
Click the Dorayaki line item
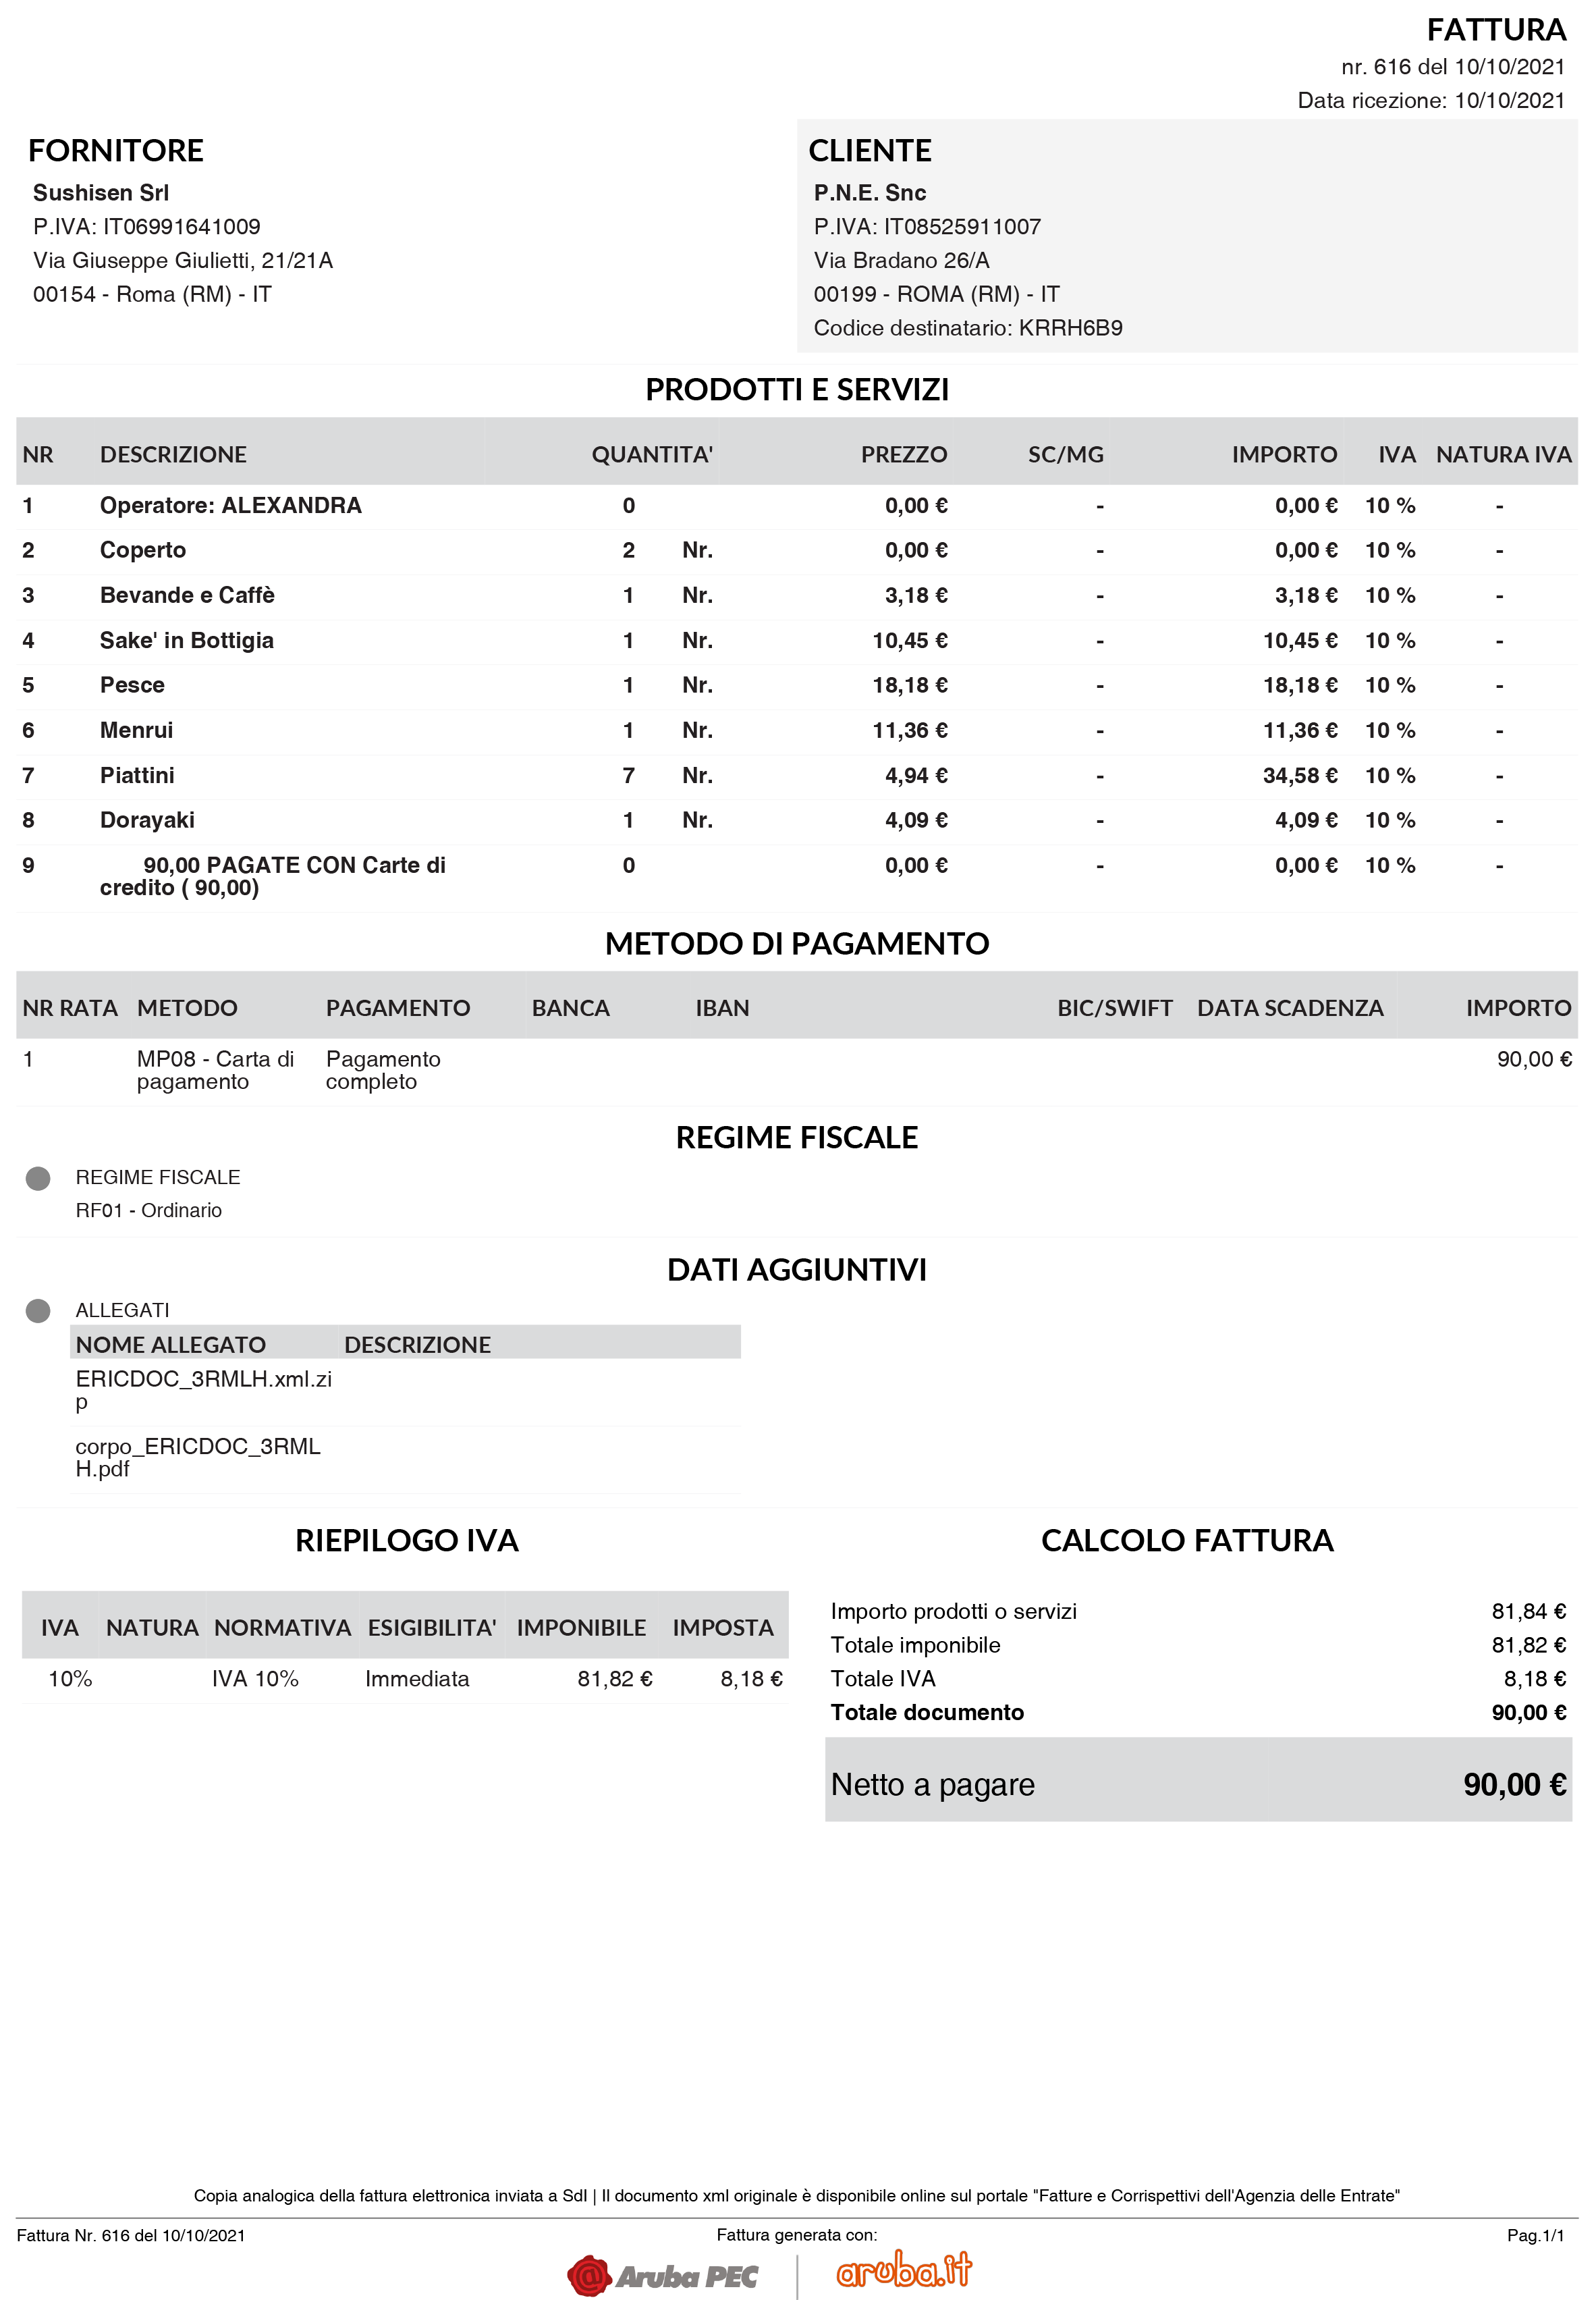click(147, 820)
